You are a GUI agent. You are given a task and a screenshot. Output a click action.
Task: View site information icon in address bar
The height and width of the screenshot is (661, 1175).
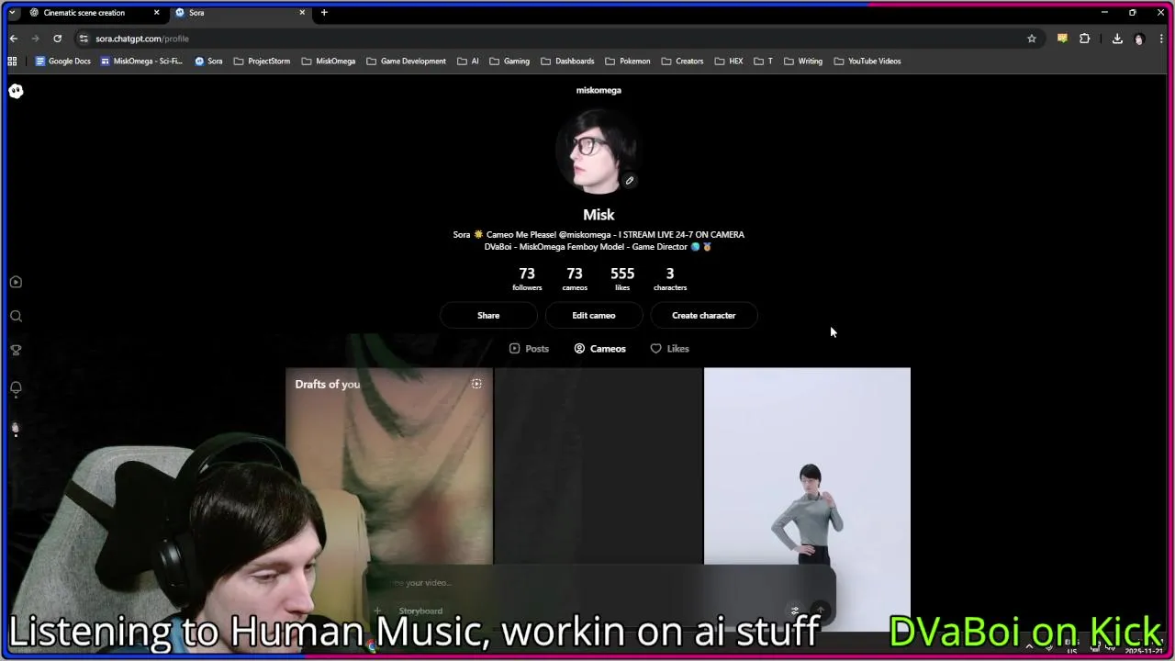[84, 39]
